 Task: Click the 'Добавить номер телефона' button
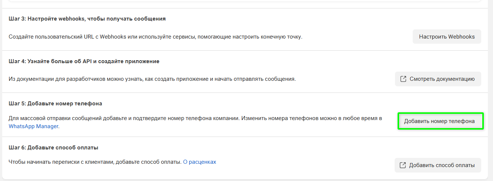click(x=439, y=121)
